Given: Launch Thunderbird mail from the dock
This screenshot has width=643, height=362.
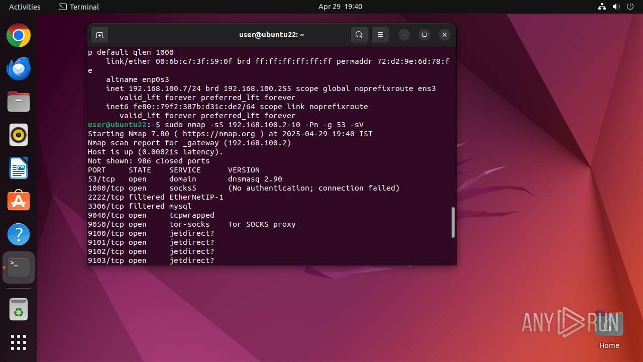Looking at the screenshot, I should (19, 69).
